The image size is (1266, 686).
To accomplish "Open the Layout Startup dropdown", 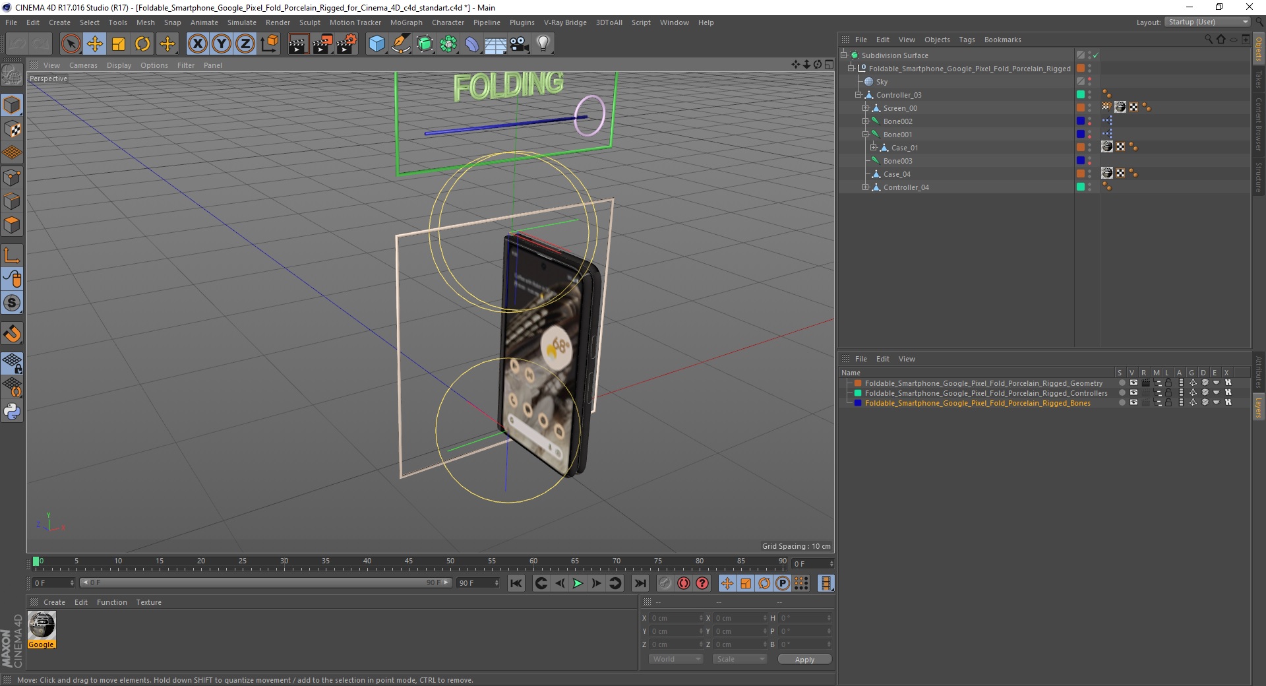I will 1207,22.
